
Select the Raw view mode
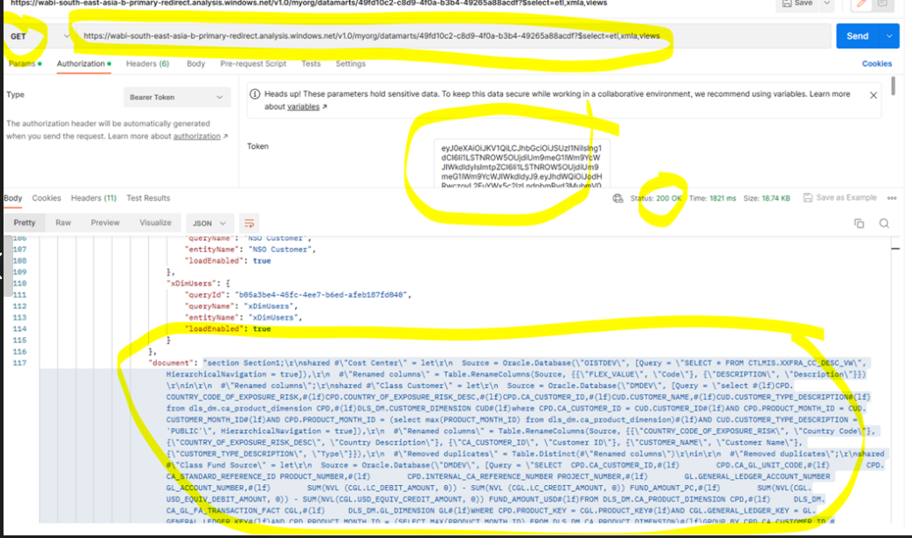point(63,223)
